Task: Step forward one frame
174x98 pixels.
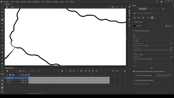Action: 97,71
